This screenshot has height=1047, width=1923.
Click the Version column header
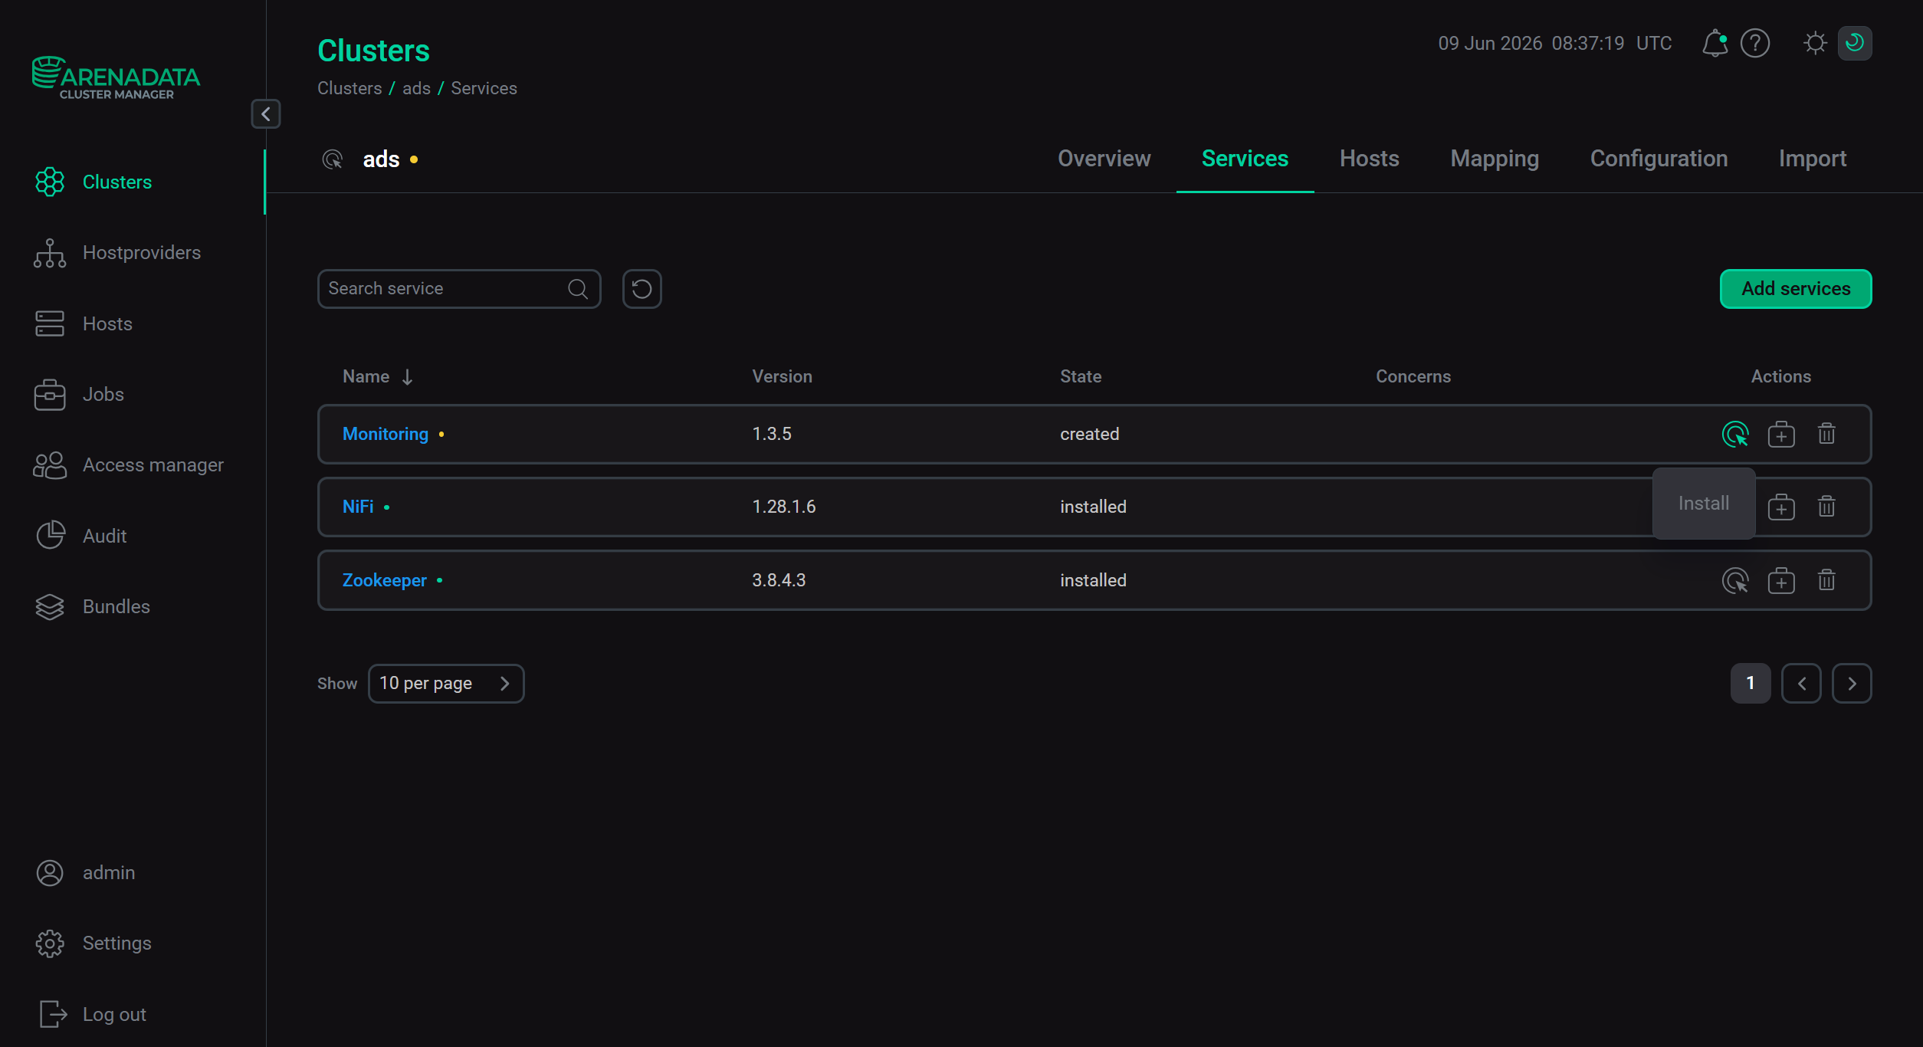click(782, 376)
